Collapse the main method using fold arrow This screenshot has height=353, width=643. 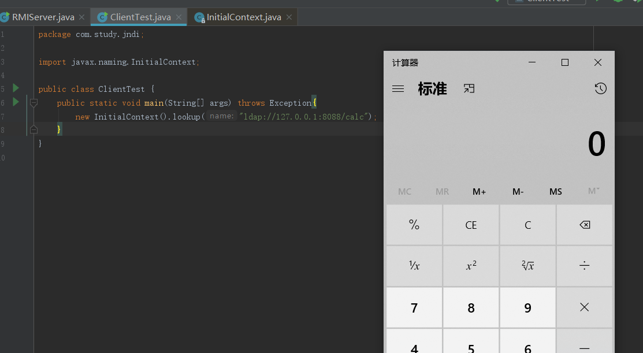point(34,102)
